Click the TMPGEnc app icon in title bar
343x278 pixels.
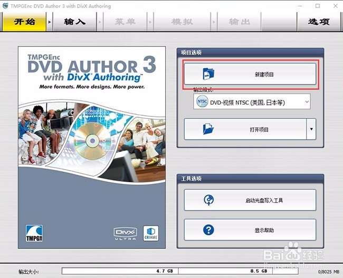[5, 6]
